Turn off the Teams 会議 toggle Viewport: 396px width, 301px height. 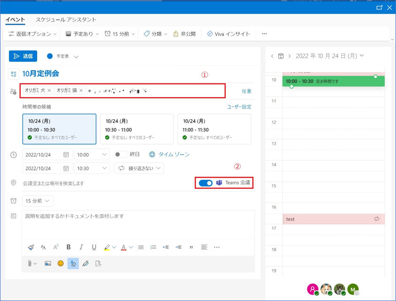click(206, 183)
